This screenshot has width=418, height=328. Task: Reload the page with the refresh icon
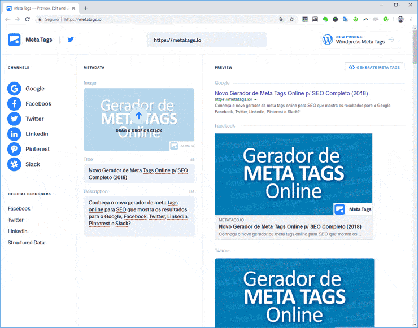[x=28, y=19]
